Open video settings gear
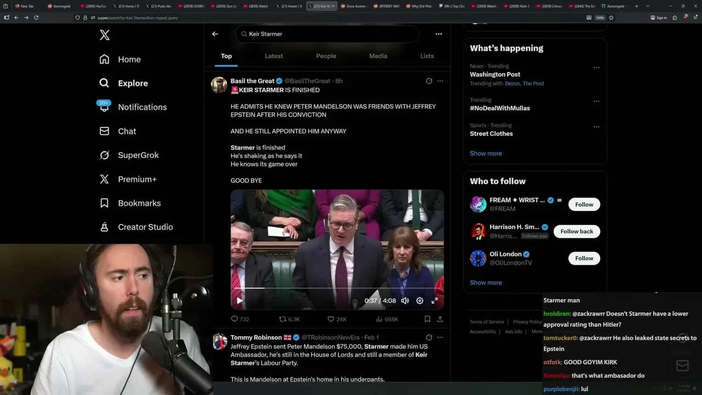Viewport: 702px width, 395px height. 420,301
